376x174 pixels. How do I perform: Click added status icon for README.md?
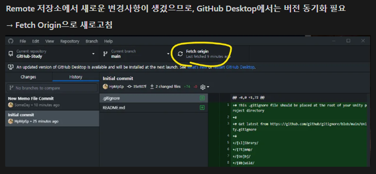click(202, 108)
